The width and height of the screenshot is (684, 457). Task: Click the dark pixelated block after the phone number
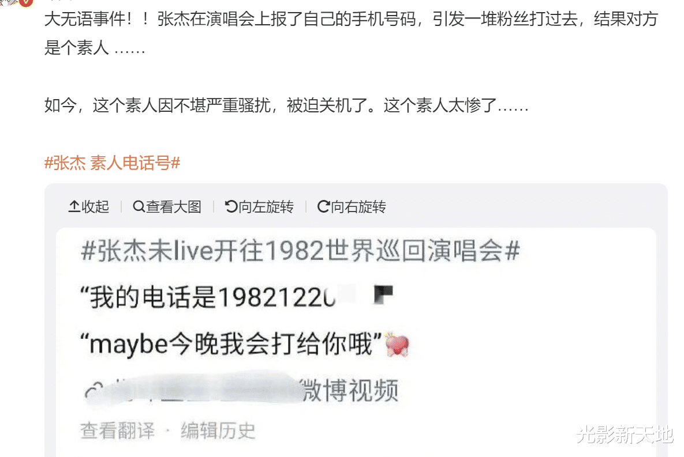click(x=383, y=294)
